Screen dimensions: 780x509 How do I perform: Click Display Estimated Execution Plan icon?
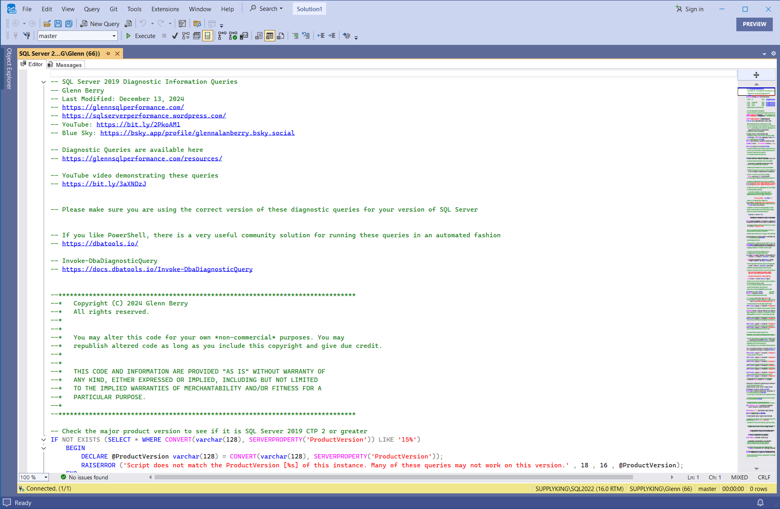click(186, 36)
